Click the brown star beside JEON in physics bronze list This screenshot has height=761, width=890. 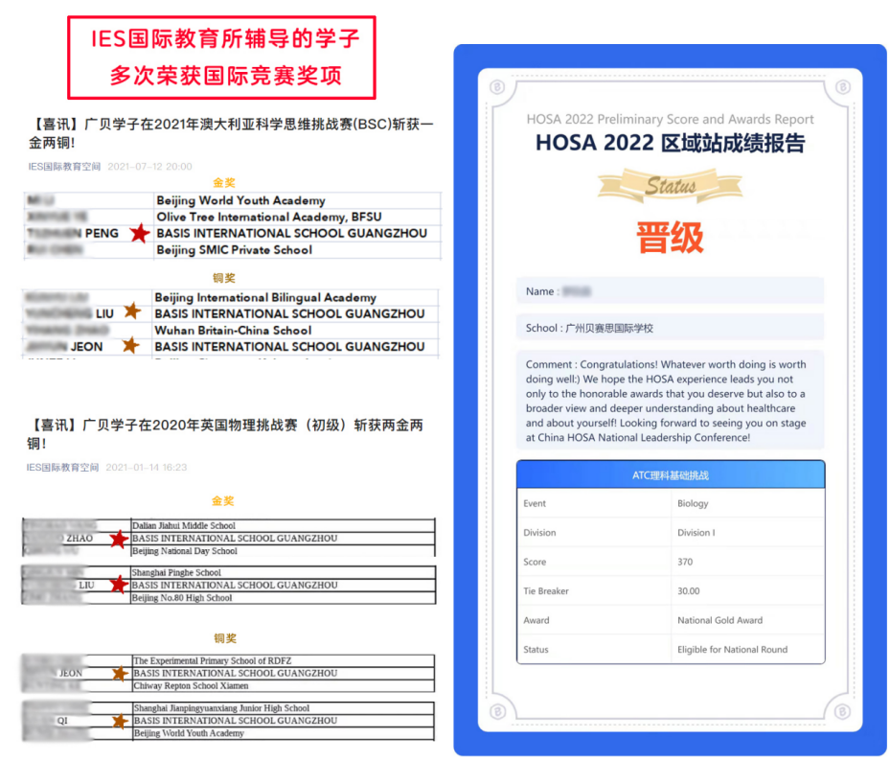point(120,674)
